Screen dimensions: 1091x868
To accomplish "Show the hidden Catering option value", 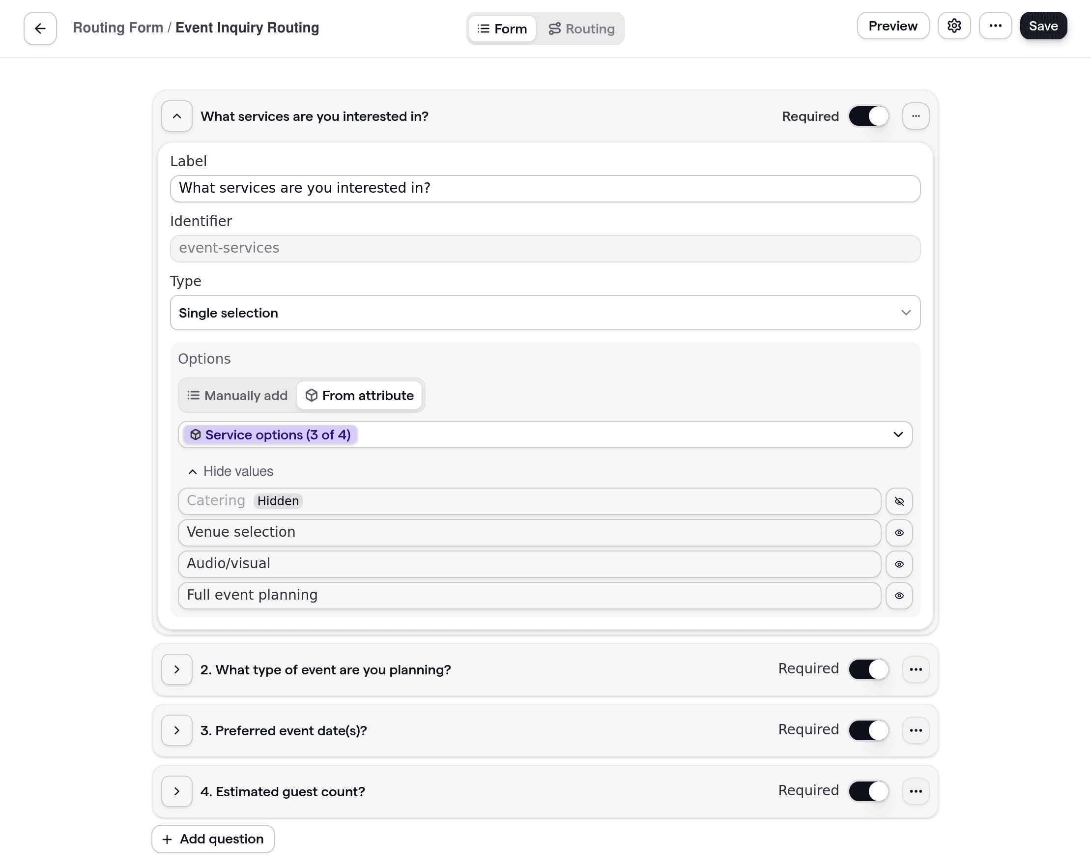I will 899,501.
